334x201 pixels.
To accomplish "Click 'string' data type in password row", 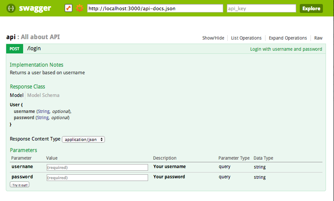I will [x=260, y=177].
